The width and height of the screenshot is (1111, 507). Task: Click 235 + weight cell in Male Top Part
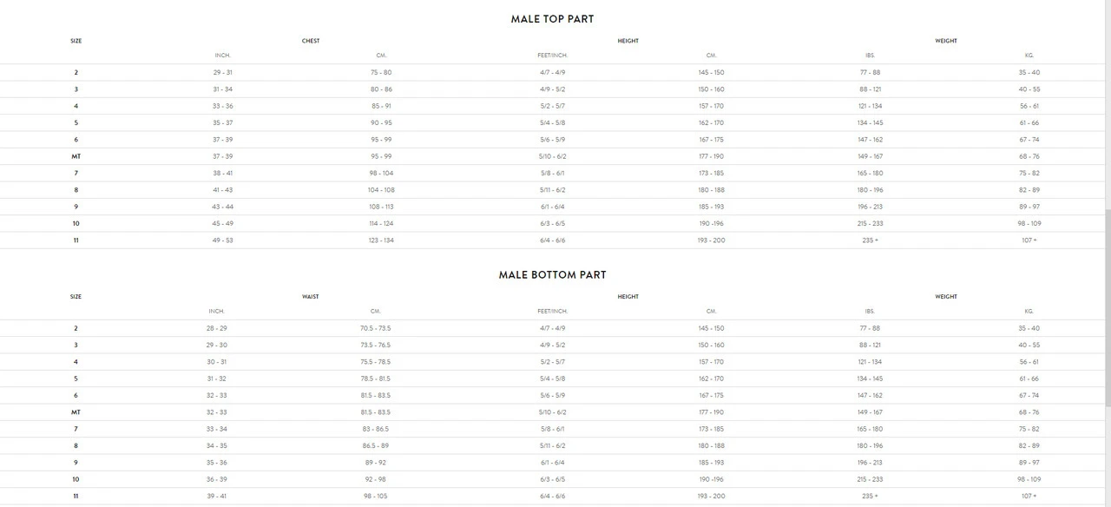pyautogui.click(x=870, y=240)
